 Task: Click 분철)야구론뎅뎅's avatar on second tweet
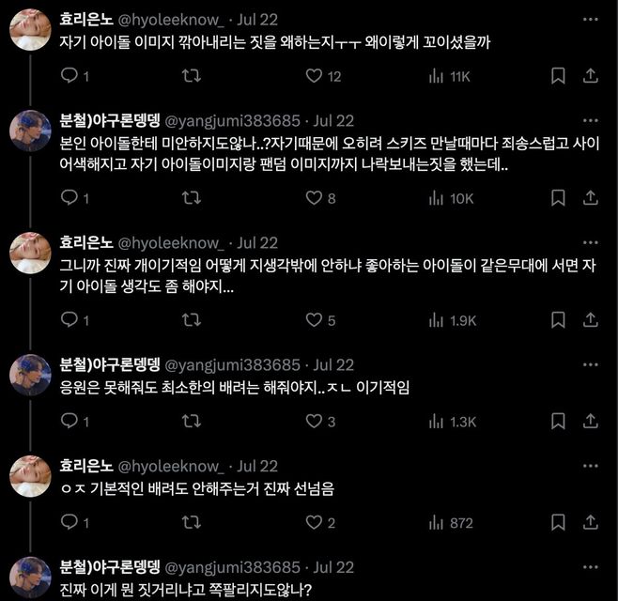click(30, 132)
